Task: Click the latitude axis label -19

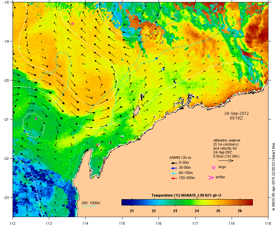Action: (x=6, y=41)
